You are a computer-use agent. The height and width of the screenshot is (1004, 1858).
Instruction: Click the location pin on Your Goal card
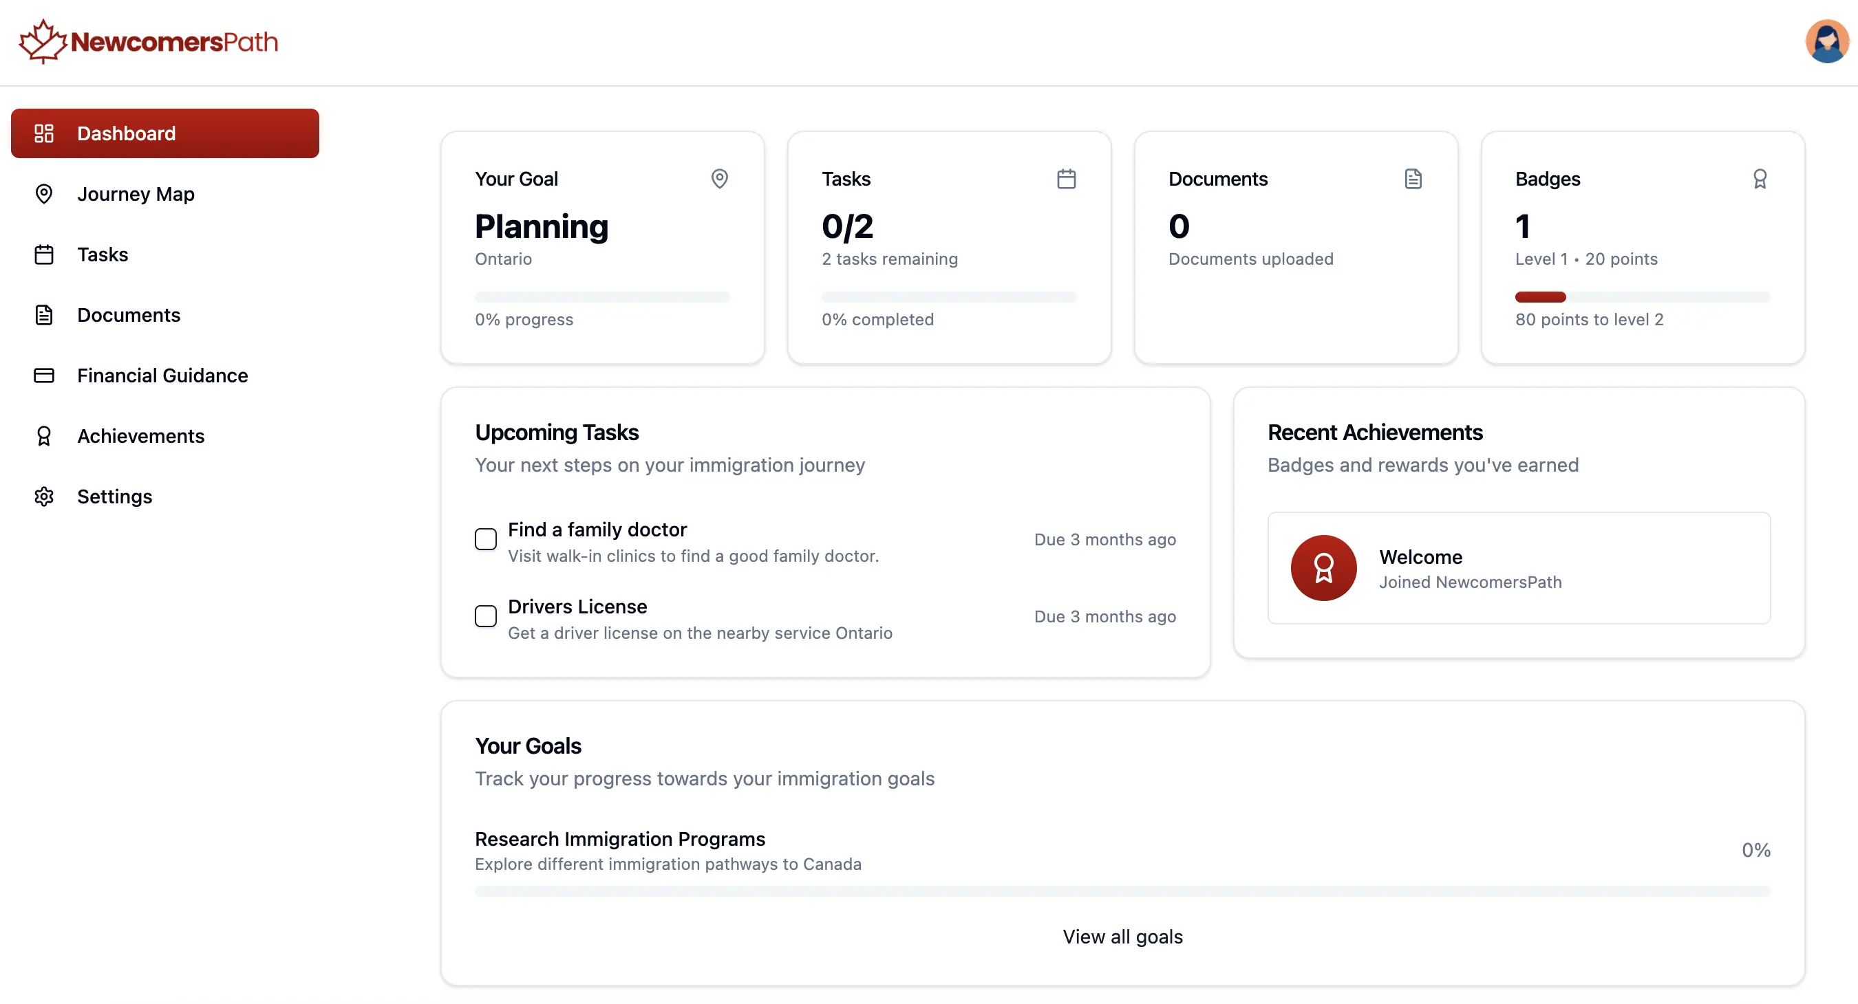720,179
